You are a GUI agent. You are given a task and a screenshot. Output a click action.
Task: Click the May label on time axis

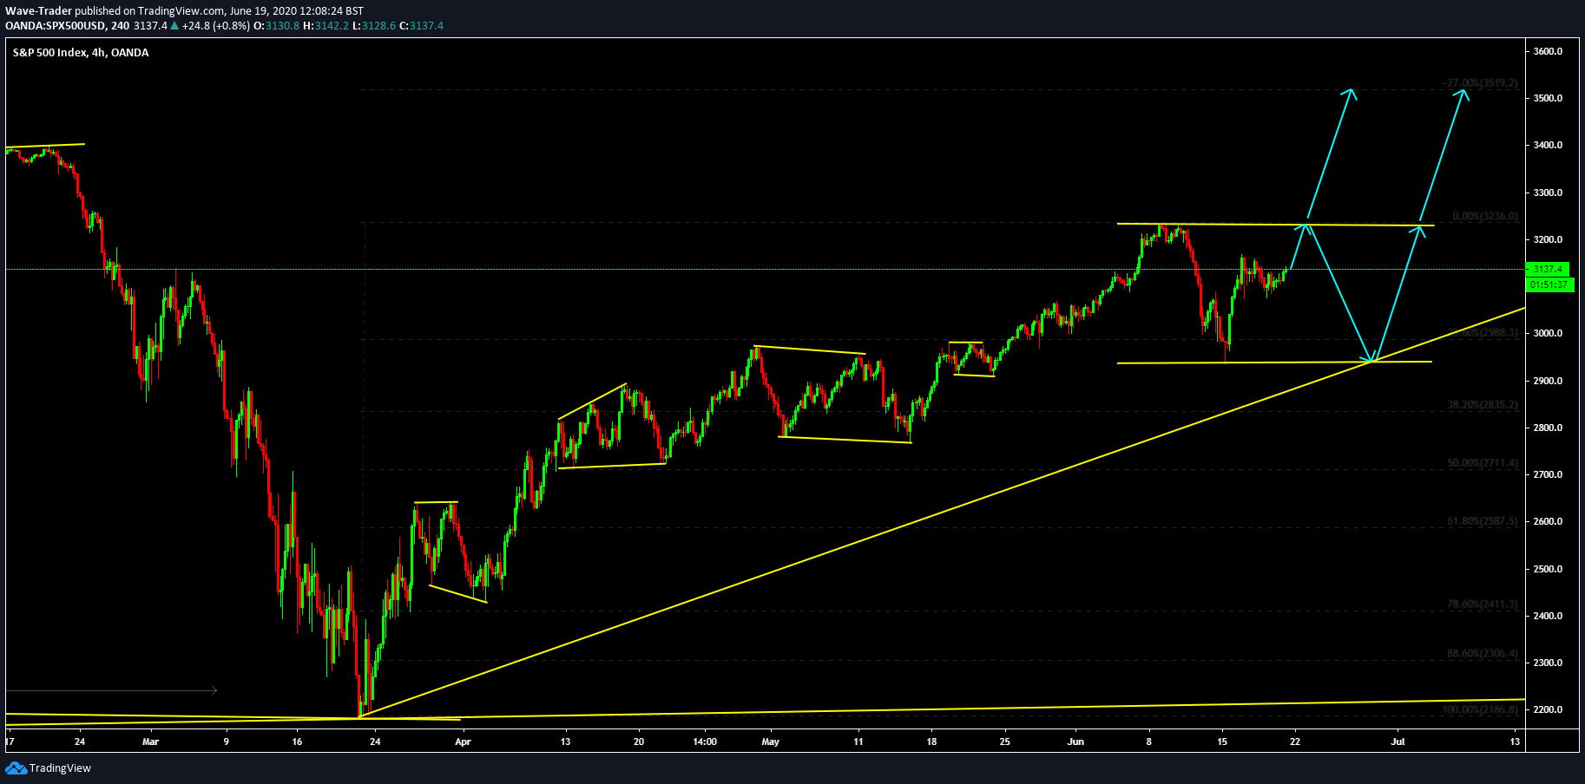tap(770, 742)
